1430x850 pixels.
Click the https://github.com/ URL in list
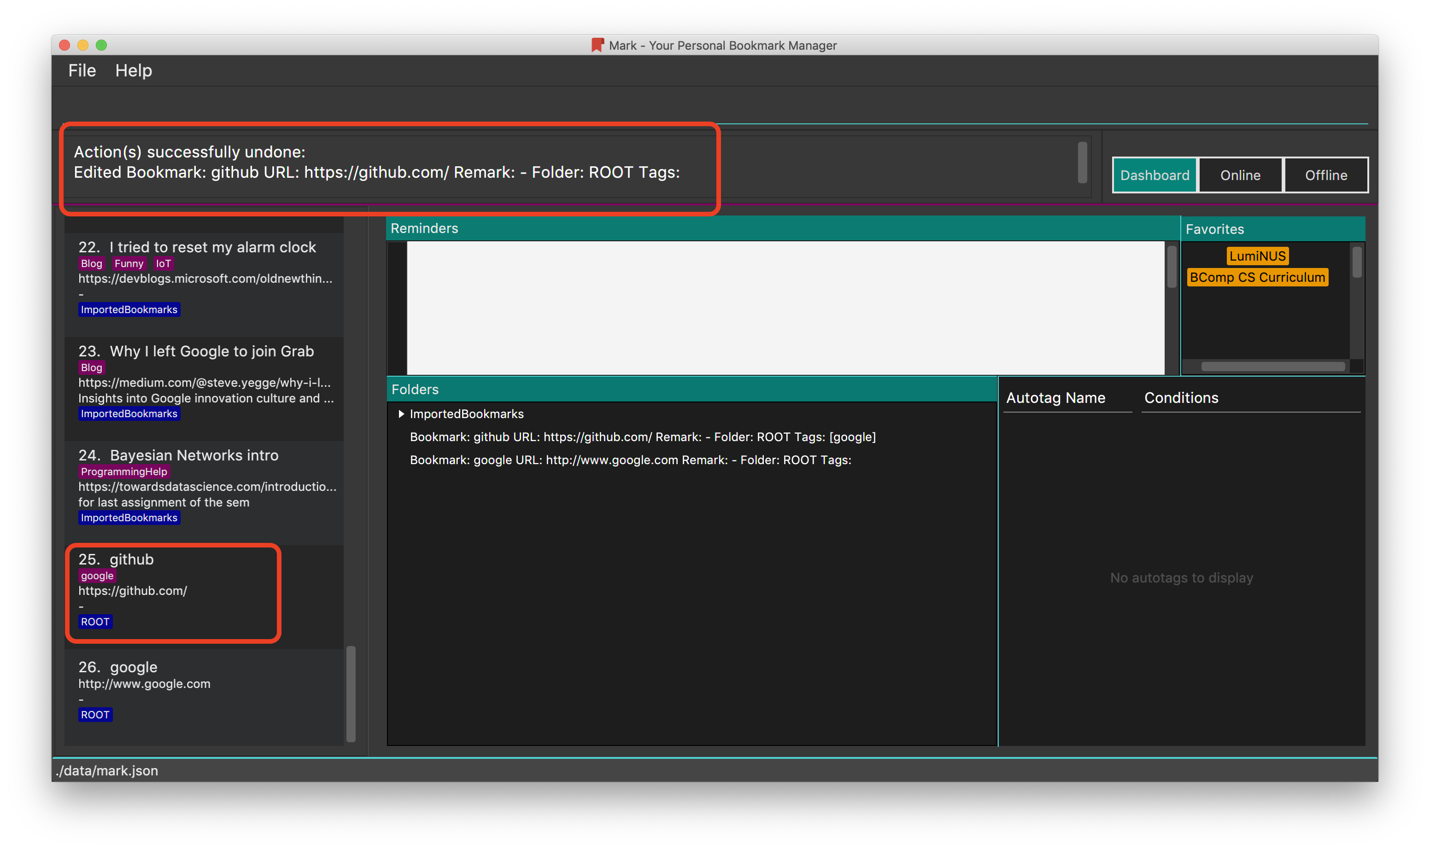point(132,590)
